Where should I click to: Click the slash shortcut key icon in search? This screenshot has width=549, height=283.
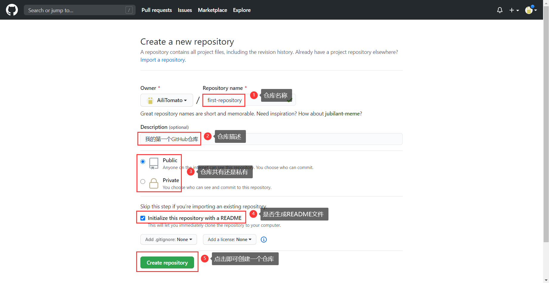[x=129, y=10]
